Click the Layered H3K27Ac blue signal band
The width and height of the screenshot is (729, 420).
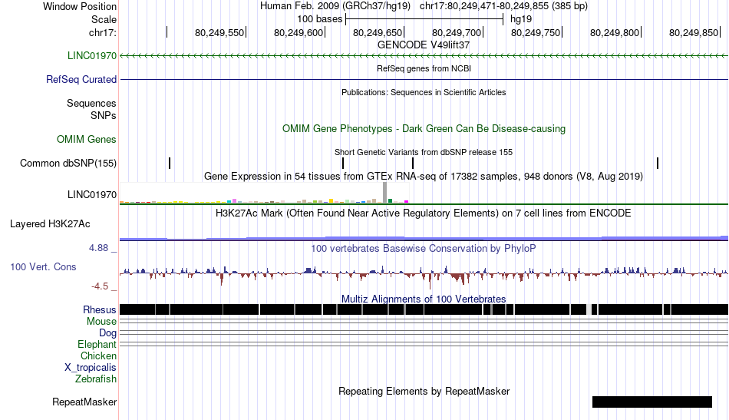click(424, 238)
